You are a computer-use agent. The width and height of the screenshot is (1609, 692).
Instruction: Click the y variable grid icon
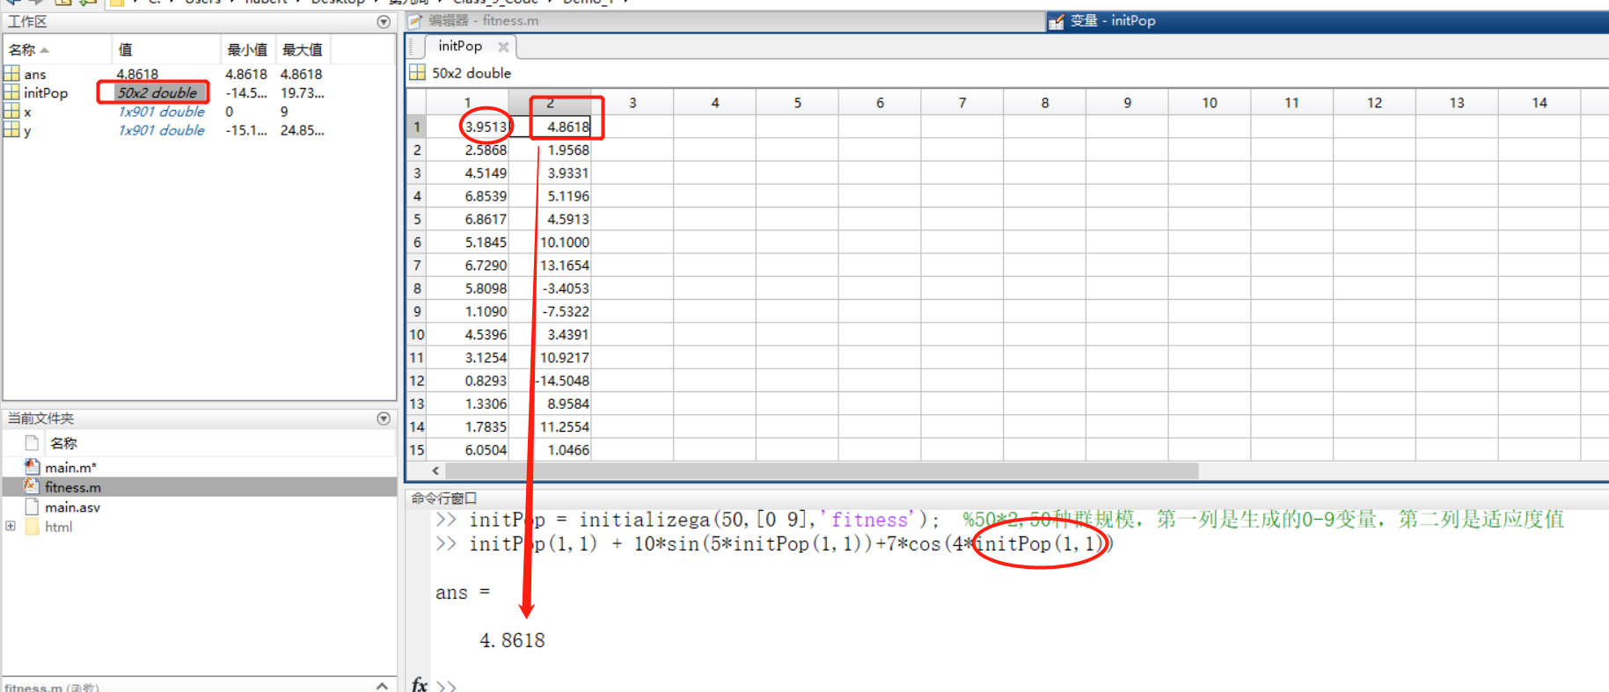coord(11,130)
